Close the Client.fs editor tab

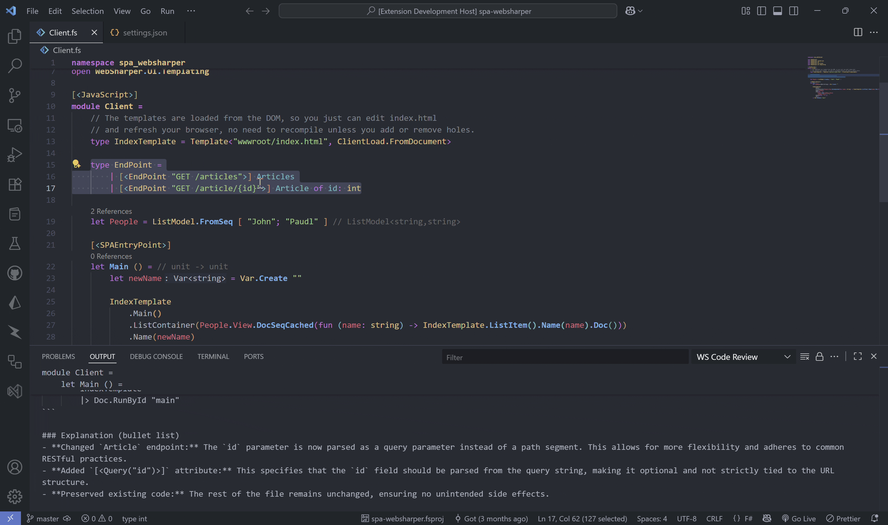click(94, 33)
